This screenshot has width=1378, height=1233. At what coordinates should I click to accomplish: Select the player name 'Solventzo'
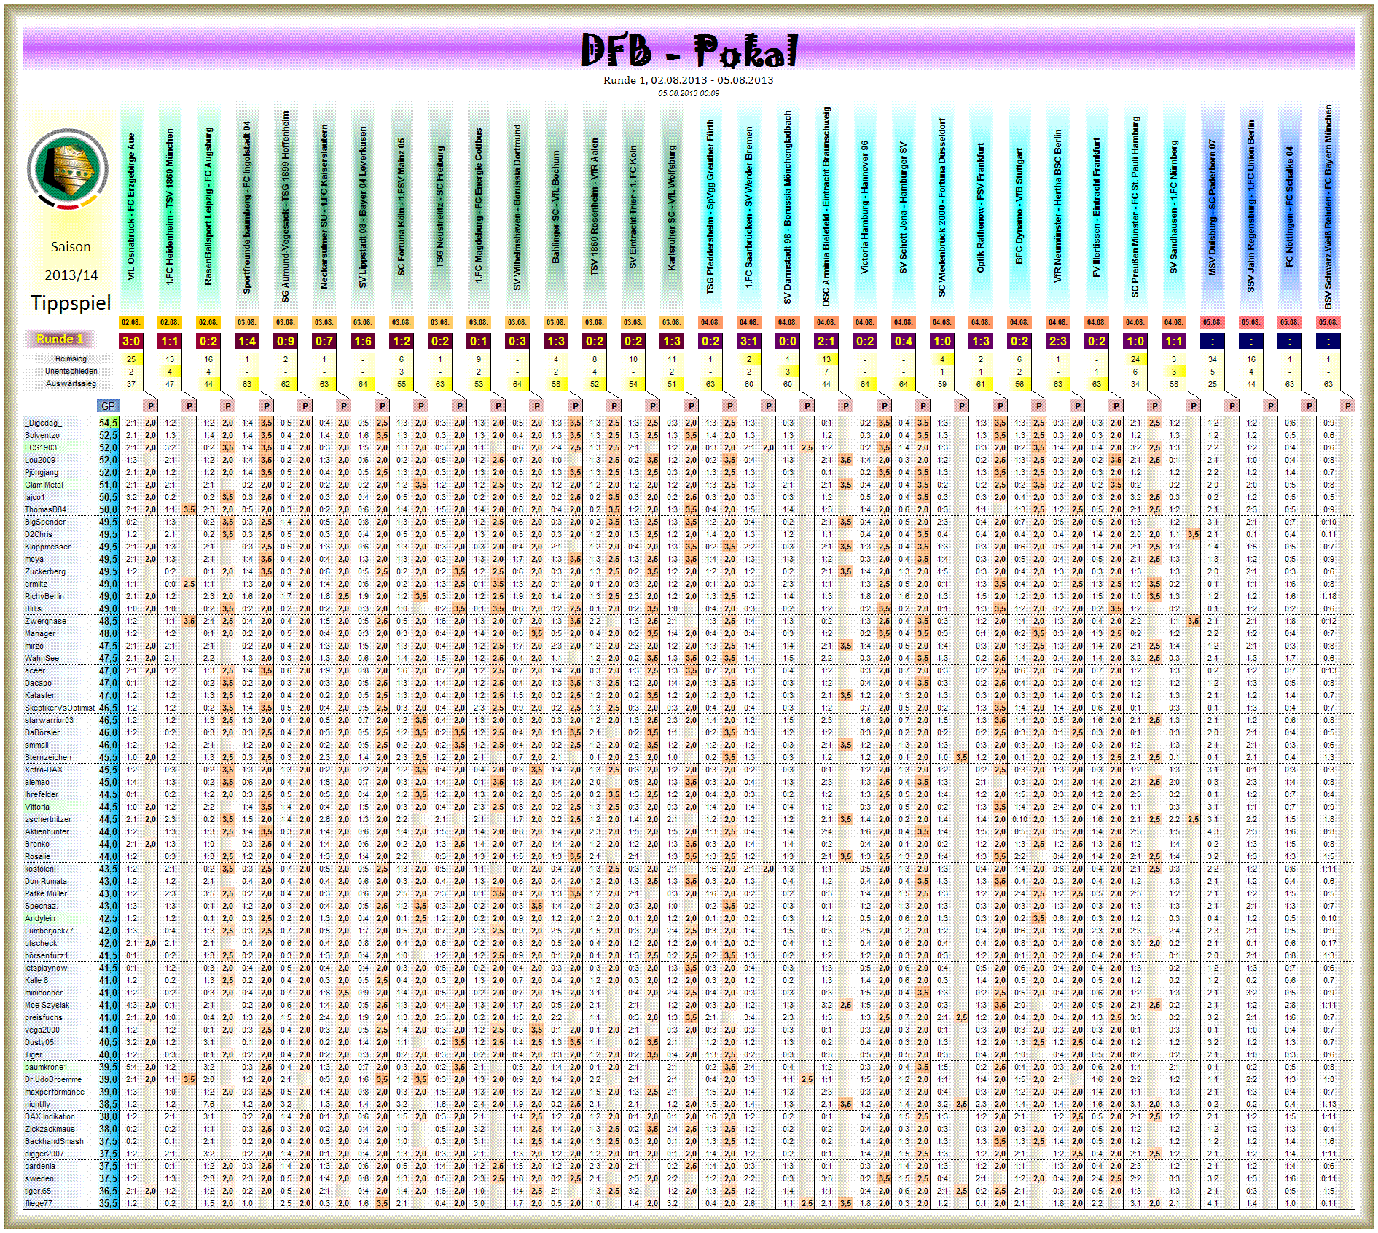(x=42, y=435)
